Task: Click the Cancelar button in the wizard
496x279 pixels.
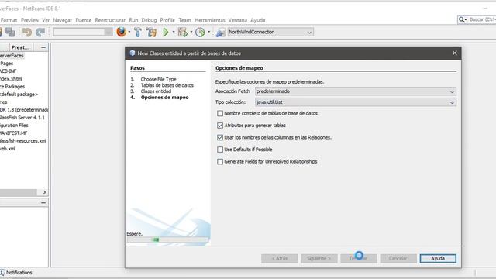Action: coord(398,258)
